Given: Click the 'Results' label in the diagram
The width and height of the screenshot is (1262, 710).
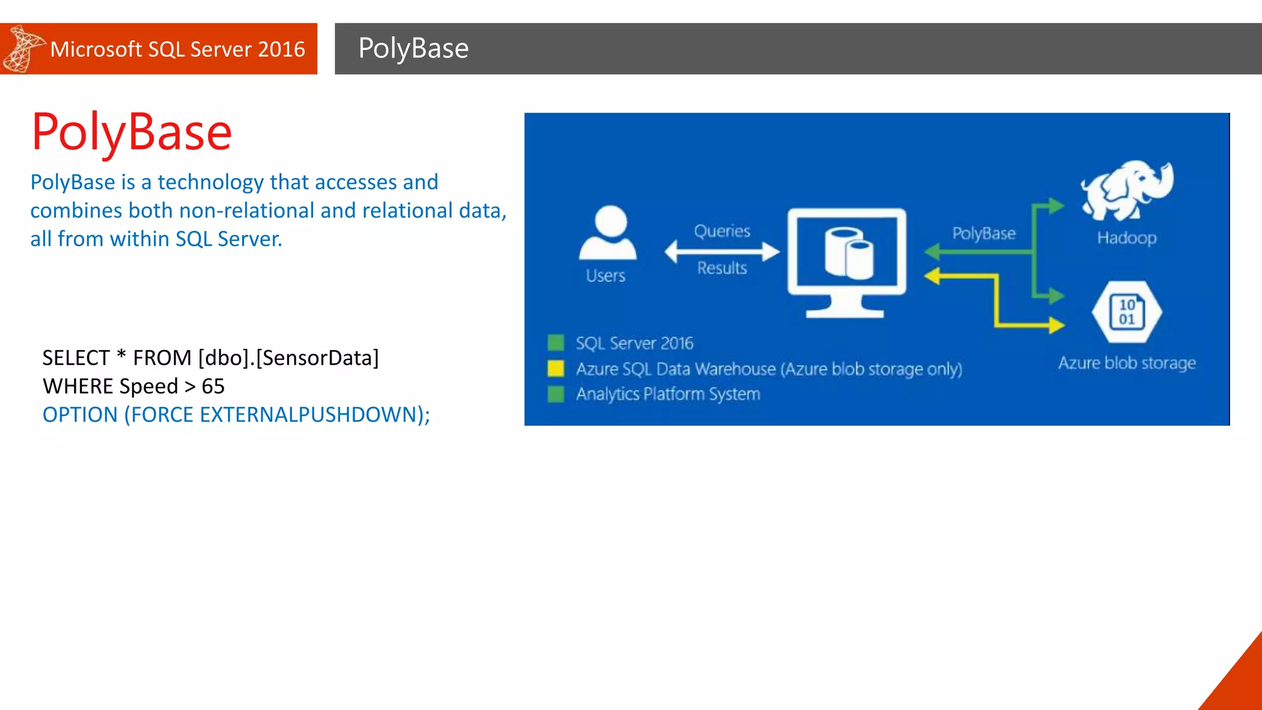Looking at the screenshot, I should (x=722, y=268).
